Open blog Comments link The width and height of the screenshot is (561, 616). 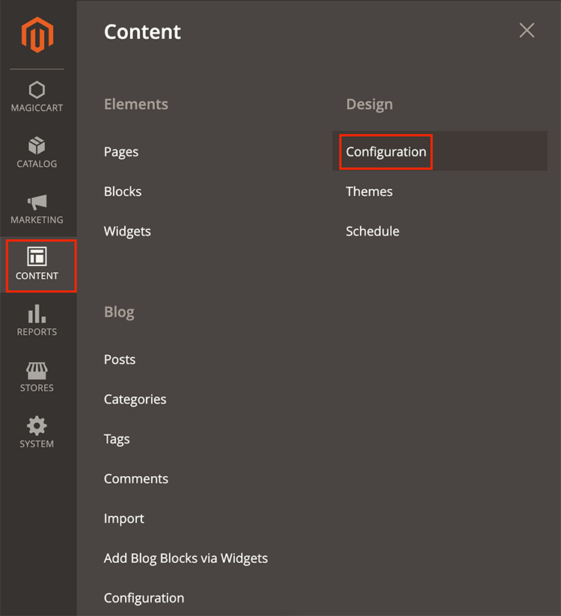tap(136, 478)
